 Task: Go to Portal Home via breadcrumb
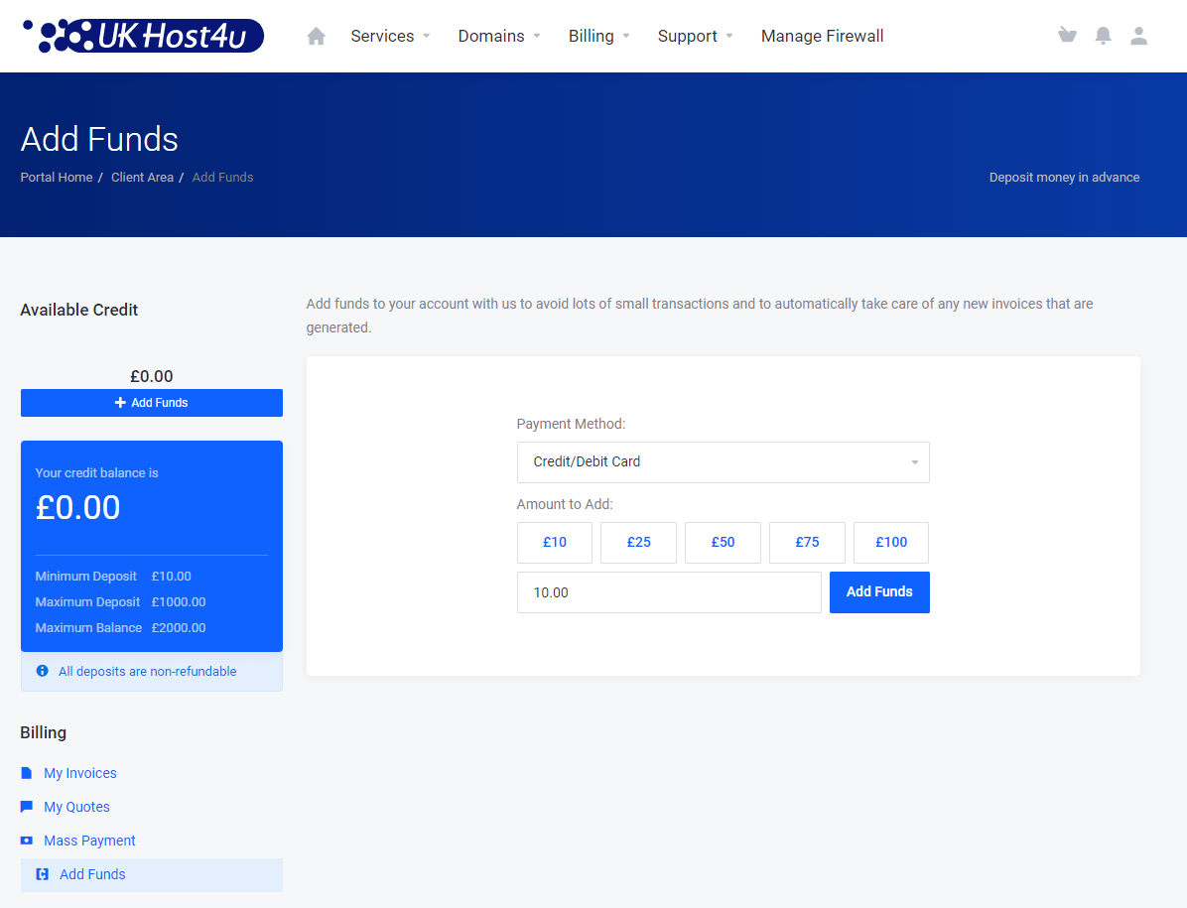(56, 177)
